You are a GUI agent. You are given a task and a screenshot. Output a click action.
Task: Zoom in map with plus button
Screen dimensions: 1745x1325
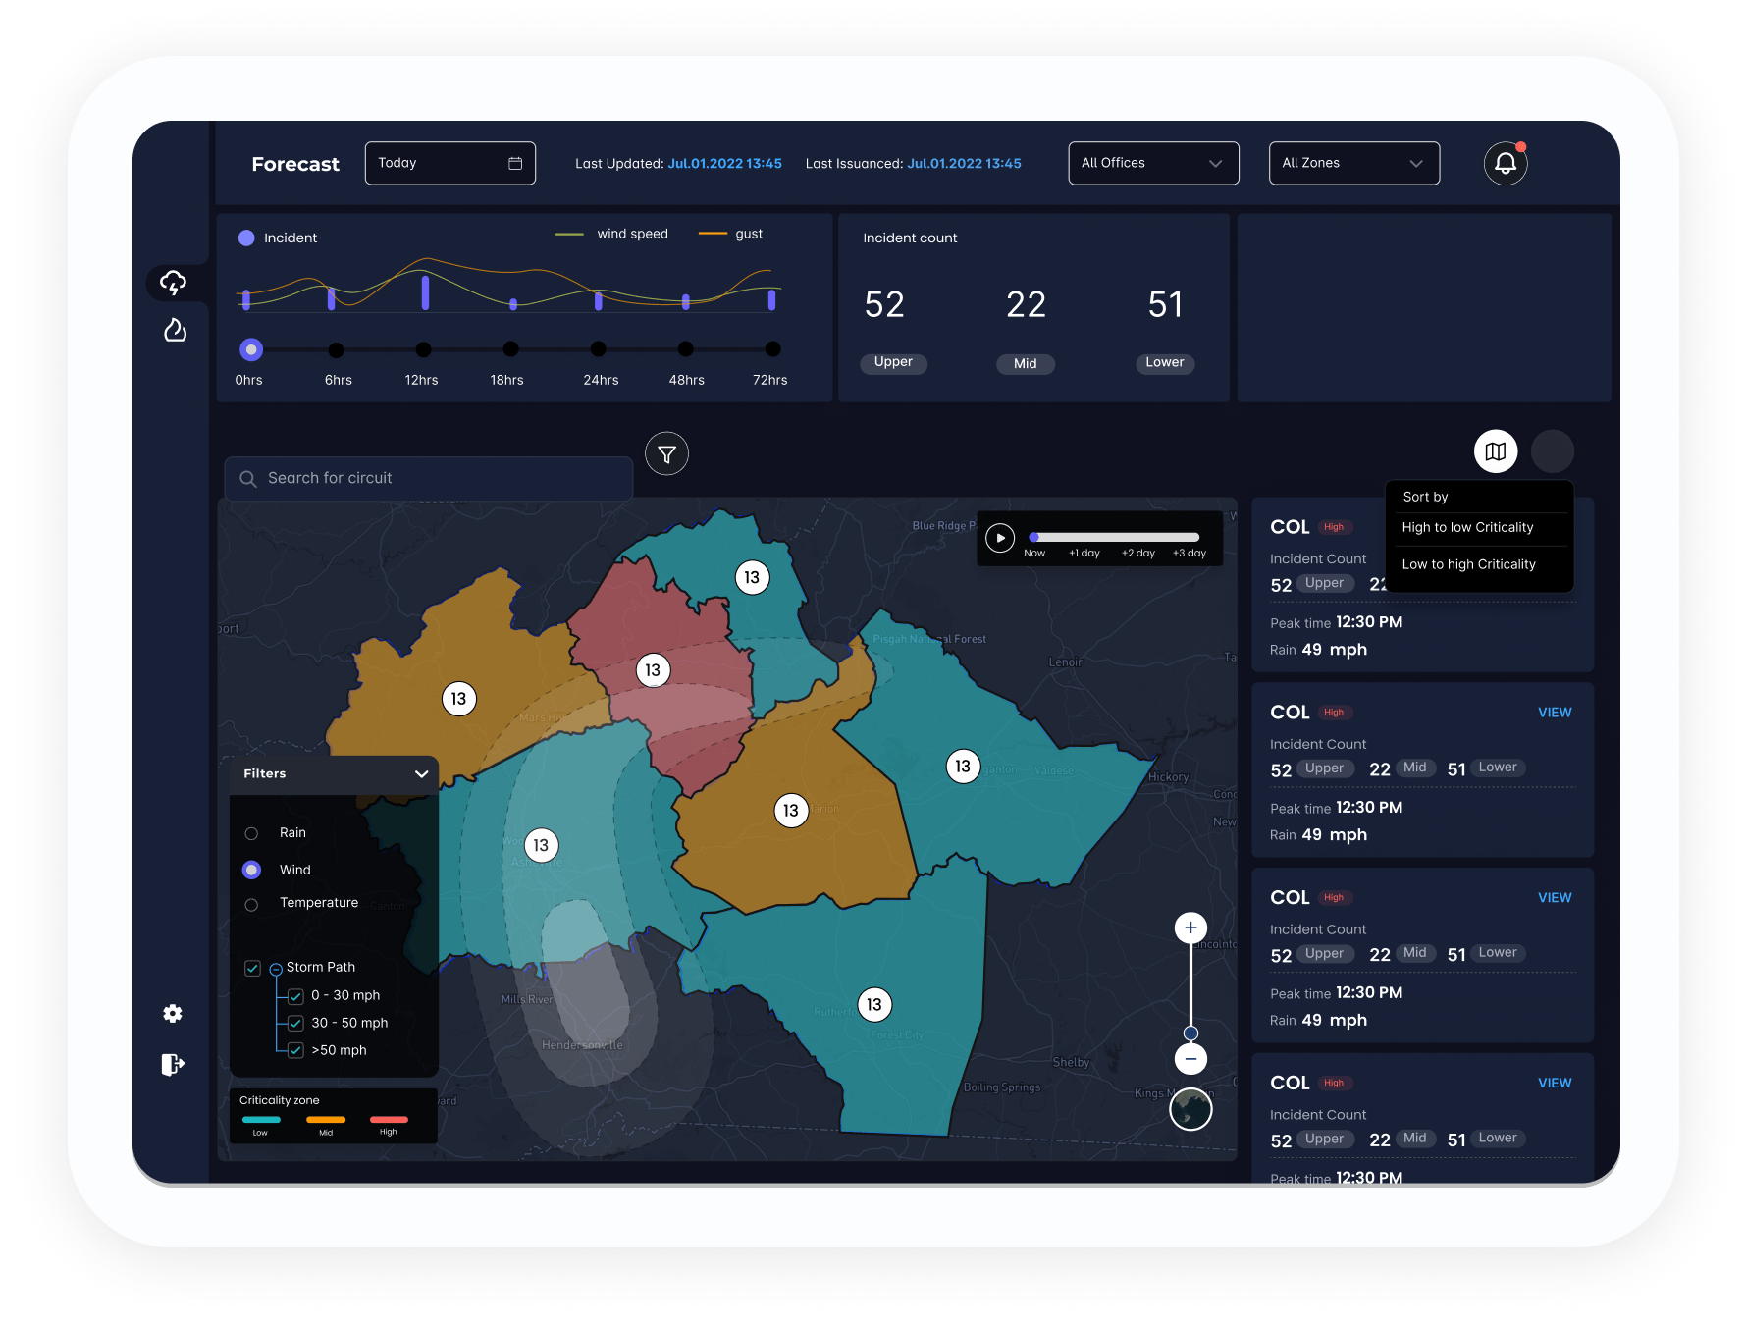click(1190, 927)
